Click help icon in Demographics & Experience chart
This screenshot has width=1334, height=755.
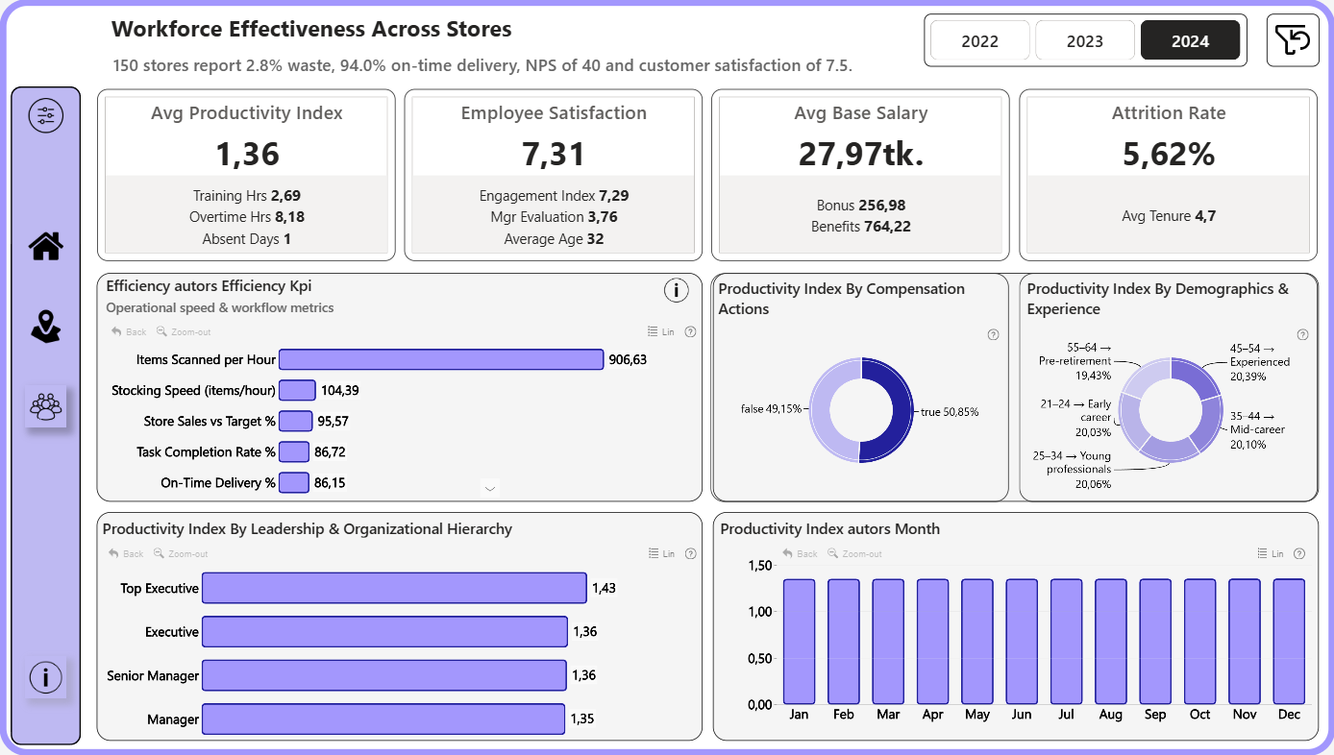[x=1302, y=335]
